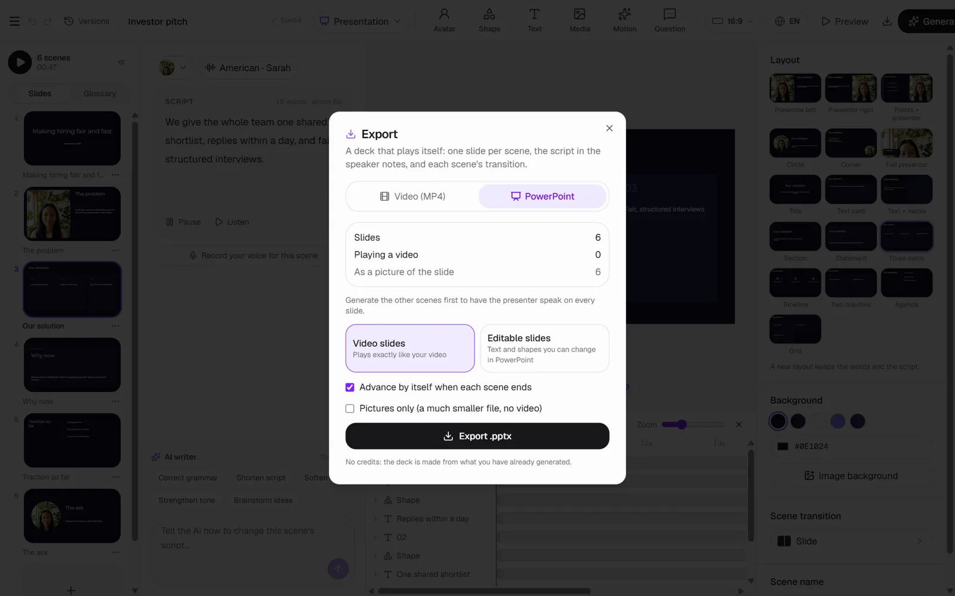Collapse the scenes sidebar

click(x=121, y=62)
